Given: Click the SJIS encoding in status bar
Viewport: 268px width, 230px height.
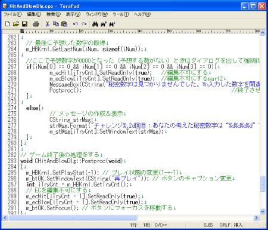Looking at the screenshot, I should 208,225.
